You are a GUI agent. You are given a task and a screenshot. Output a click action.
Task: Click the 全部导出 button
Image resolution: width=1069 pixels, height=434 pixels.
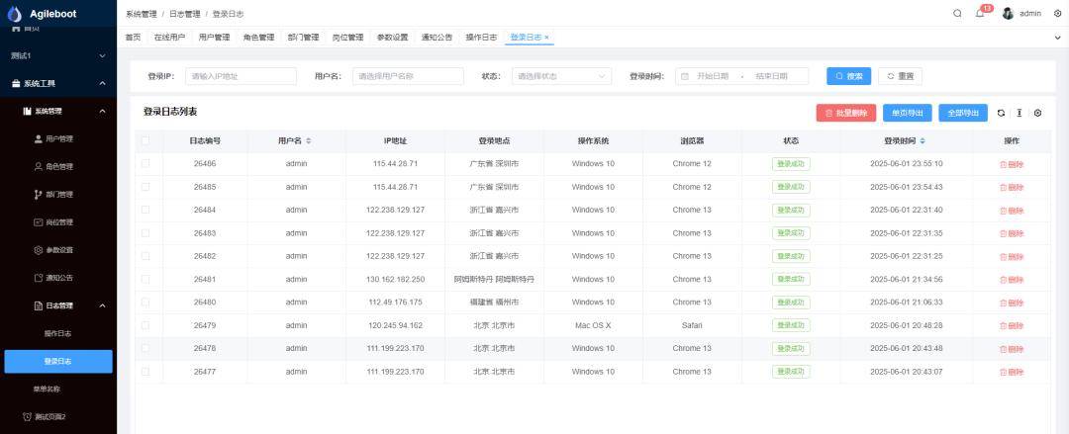coord(963,113)
